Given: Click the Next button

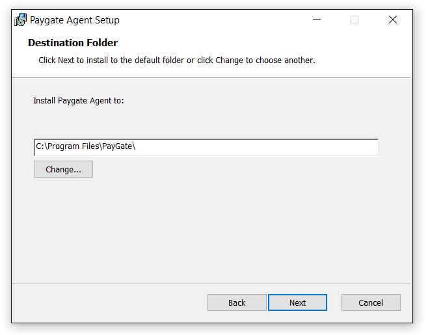Looking at the screenshot, I should (297, 302).
